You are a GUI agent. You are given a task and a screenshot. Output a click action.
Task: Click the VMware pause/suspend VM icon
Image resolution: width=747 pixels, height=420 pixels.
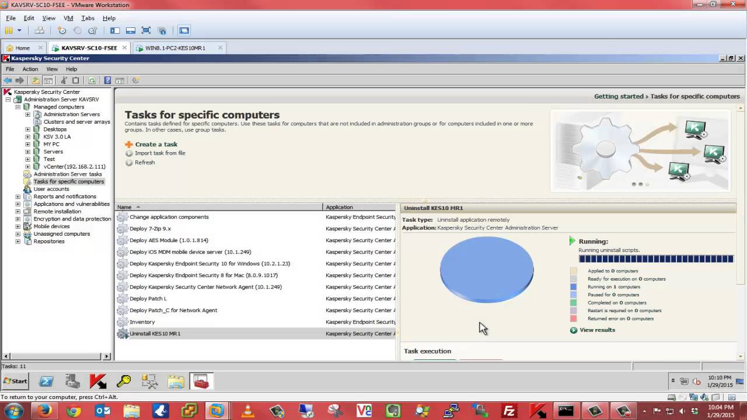click(9, 30)
